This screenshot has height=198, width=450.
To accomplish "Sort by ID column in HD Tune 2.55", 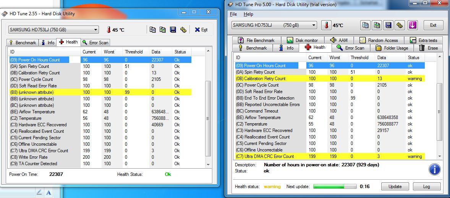I will pos(44,52).
